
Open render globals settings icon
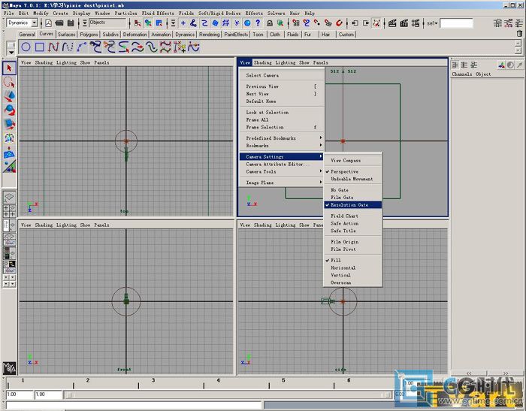tap(416, 23)
